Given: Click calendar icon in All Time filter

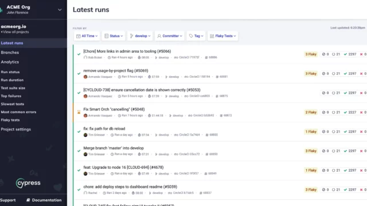Looking at the screenshot, I should (79, 36).
